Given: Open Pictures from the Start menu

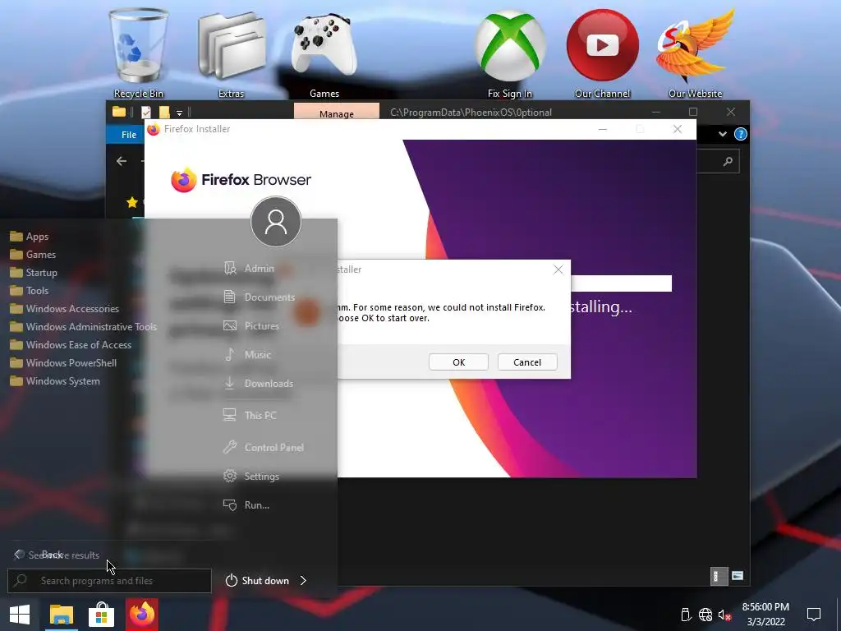Looking at the screenshot, I should click(x=251, y=325).
